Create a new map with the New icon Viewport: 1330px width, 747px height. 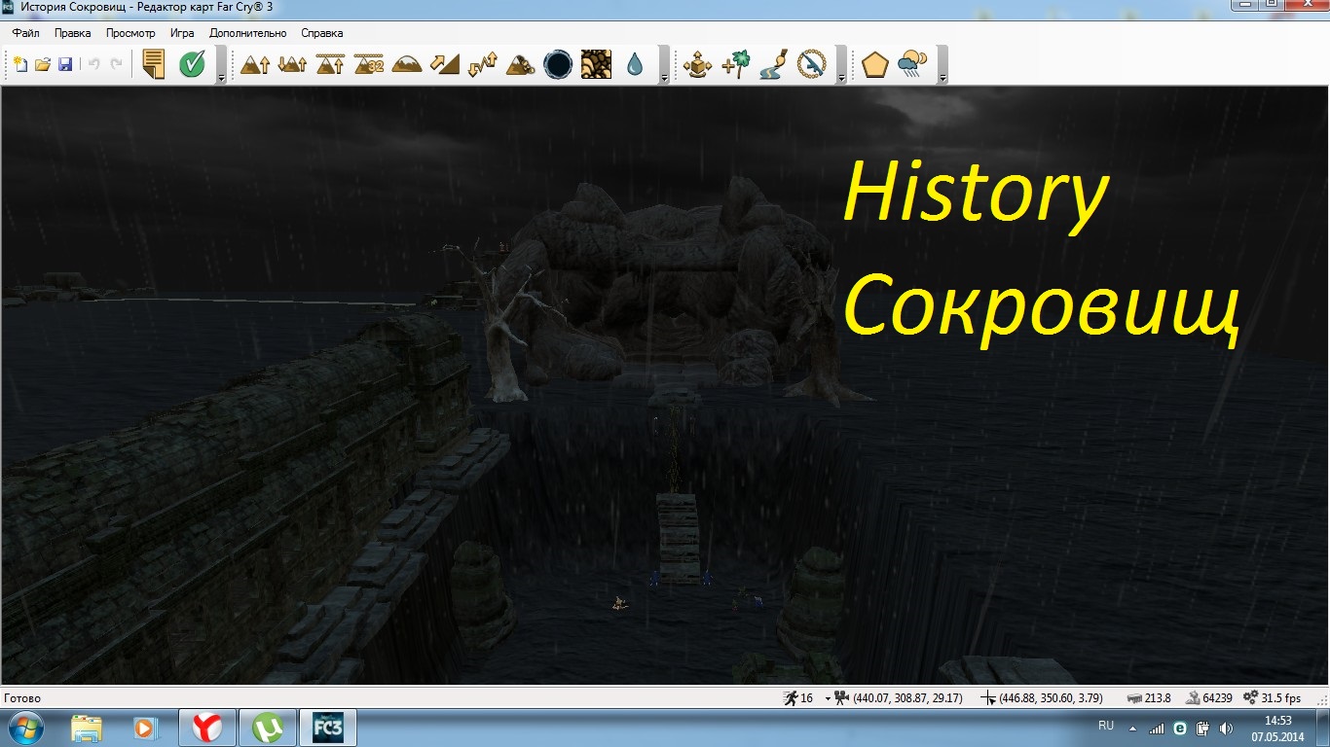pyautogui.click(x=20, y=64)
